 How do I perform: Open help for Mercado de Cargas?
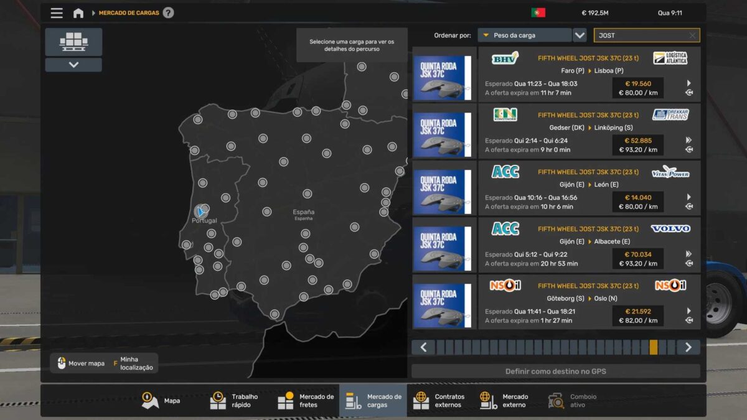pyautogui.click(x=168, y=13)
